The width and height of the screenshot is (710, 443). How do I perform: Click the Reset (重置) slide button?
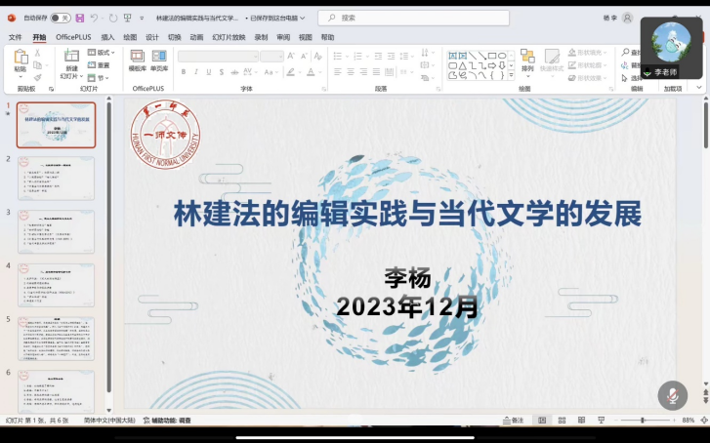click(x=100, y=65)
